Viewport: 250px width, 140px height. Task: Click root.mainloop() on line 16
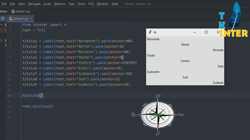(x=38, y=106)
